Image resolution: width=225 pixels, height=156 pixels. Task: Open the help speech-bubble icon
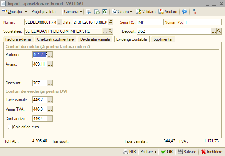[x=185, y=12]
